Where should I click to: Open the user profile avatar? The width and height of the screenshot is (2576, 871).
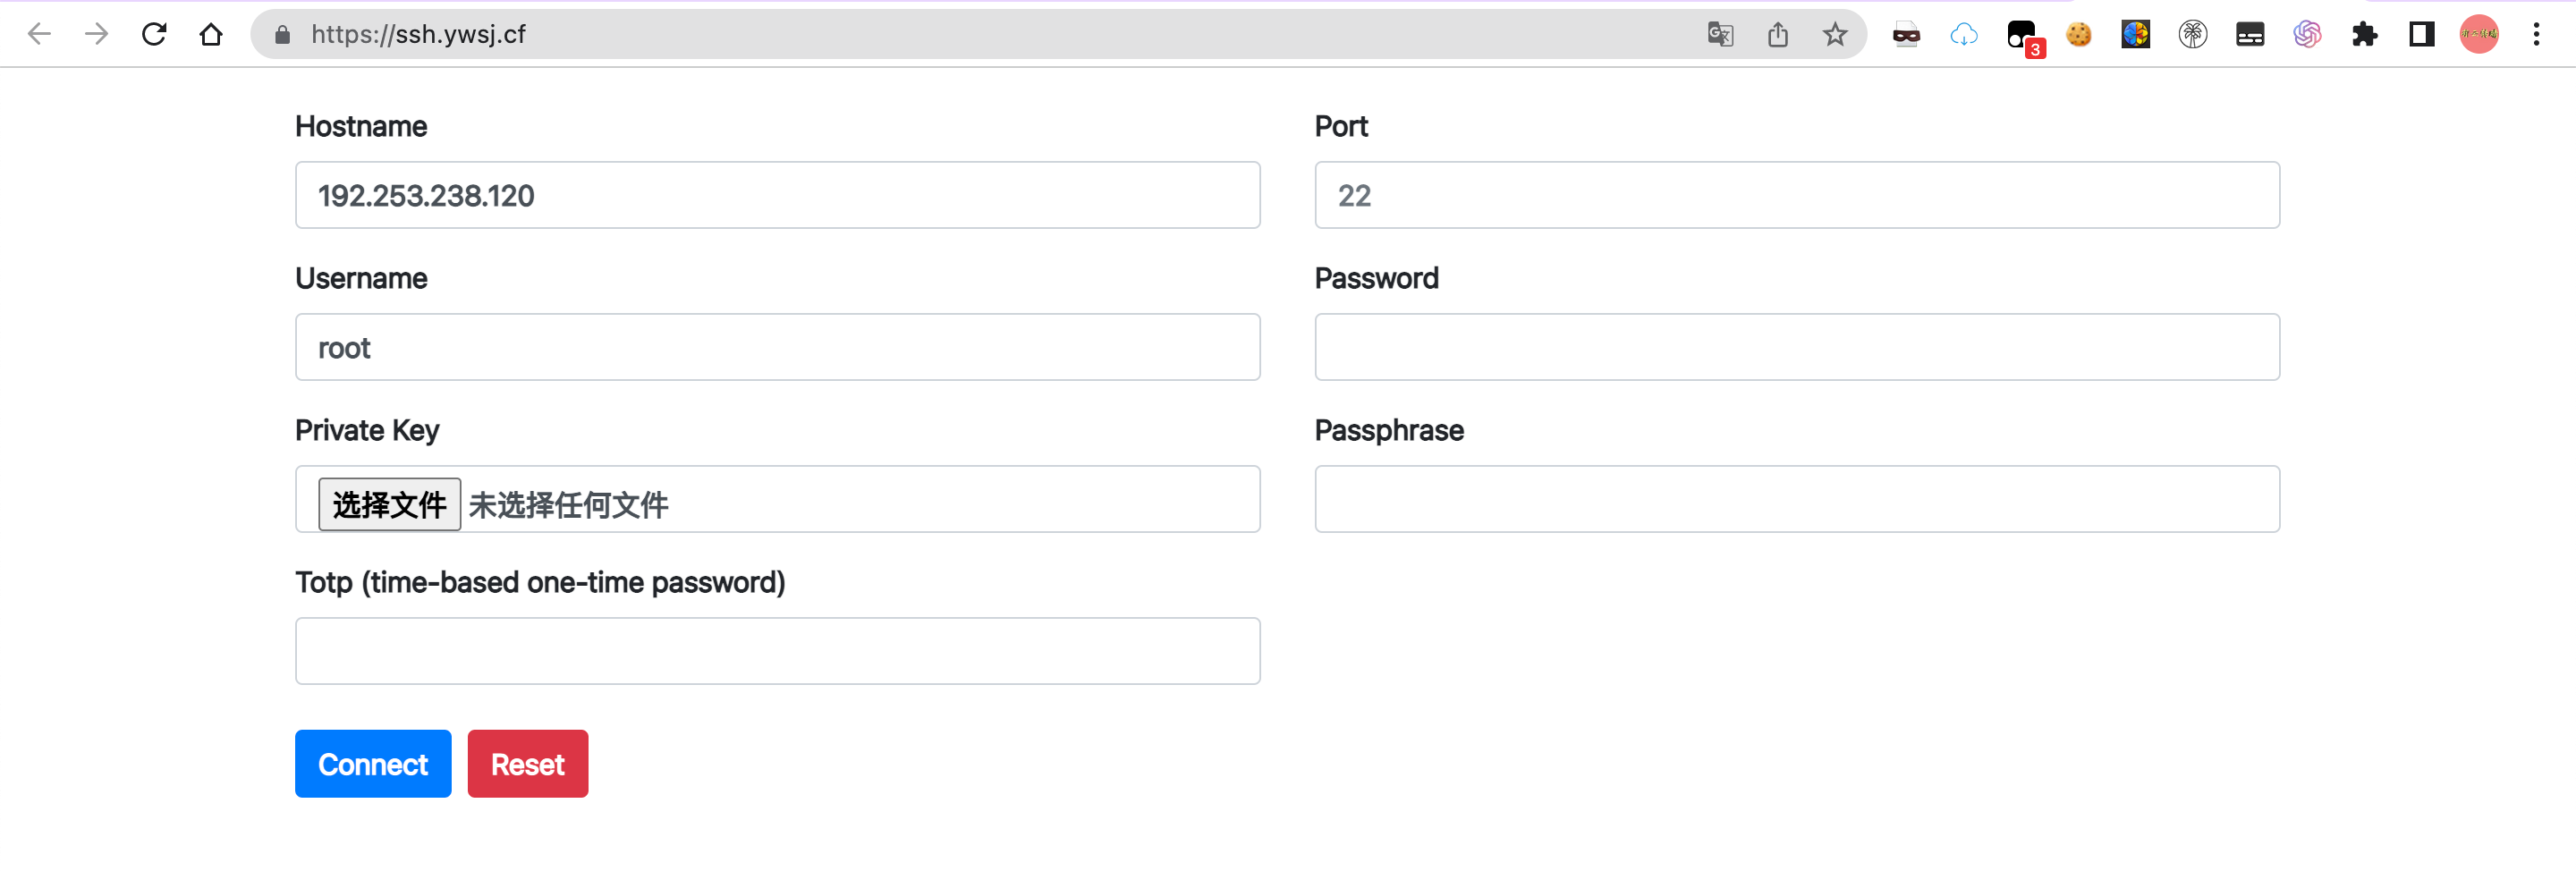[x=2479, y=34]
